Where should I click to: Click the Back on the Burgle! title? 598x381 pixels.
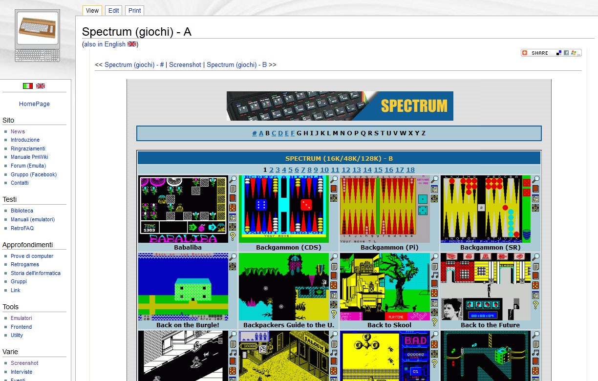[188, 325]
